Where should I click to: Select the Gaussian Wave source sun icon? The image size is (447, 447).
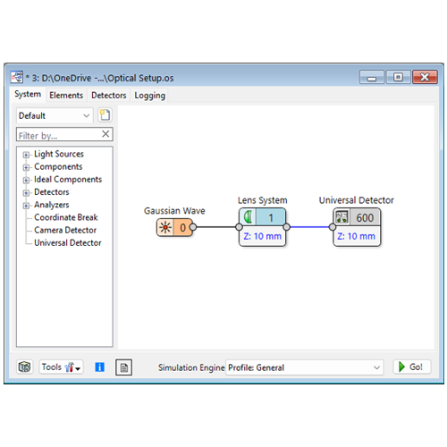click(165, 228)
